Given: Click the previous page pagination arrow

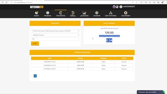Looking at the screenshot, I should [x=32, y=76].
